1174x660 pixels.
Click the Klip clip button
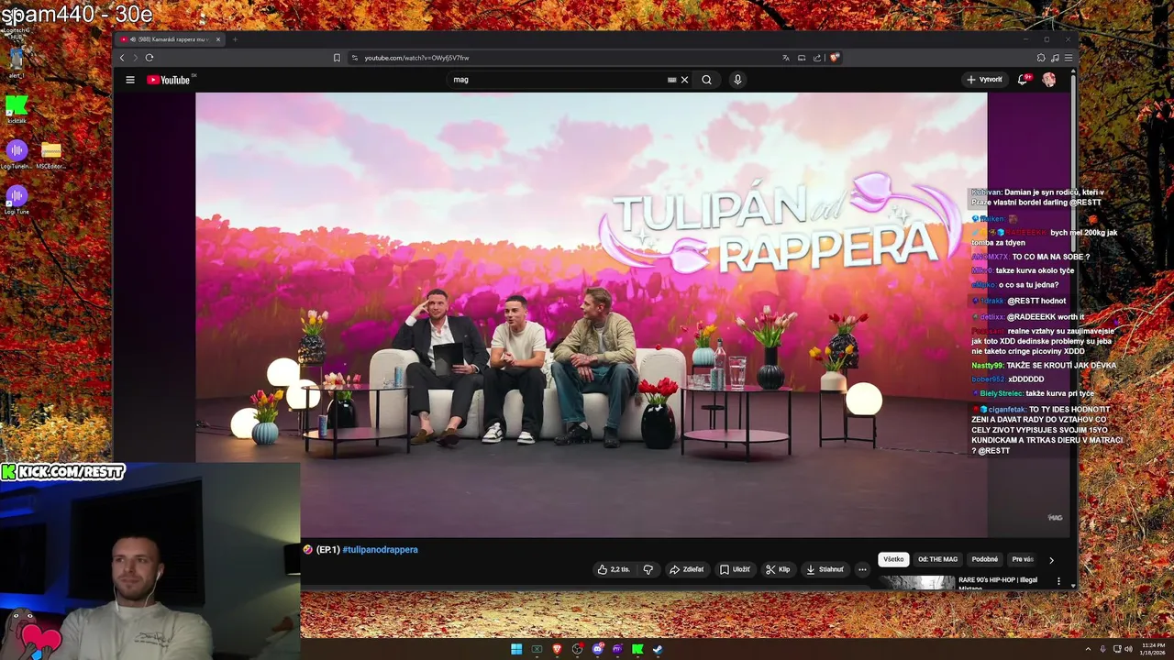(778, 569)
